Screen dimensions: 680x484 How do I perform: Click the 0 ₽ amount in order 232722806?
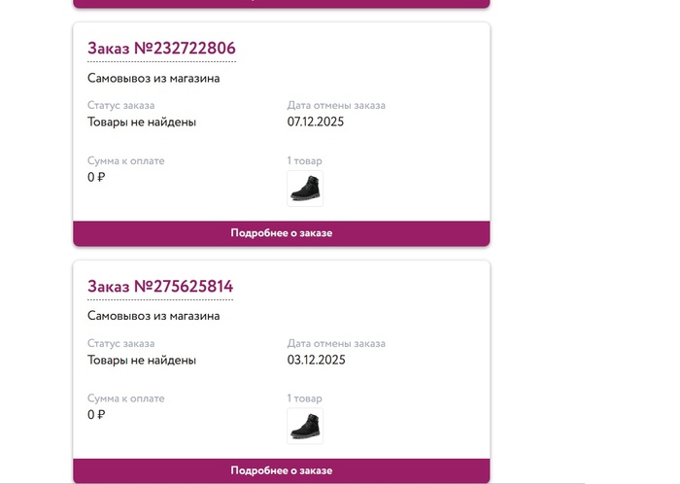[96, 178]
